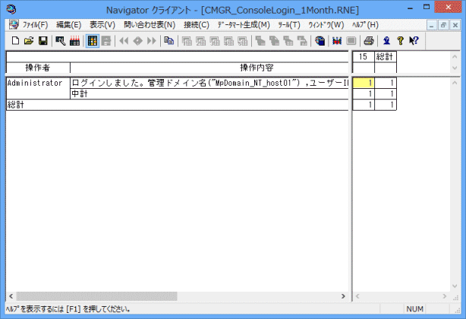The image size is (466, 319).
Task: Select the Administrator row cell
Action: (38, 88)
